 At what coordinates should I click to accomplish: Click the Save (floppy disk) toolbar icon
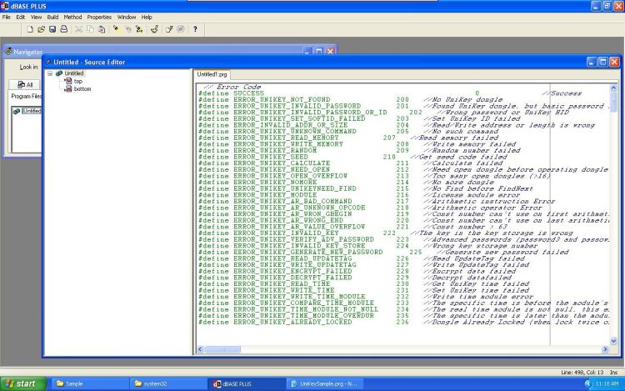point(52,29)
